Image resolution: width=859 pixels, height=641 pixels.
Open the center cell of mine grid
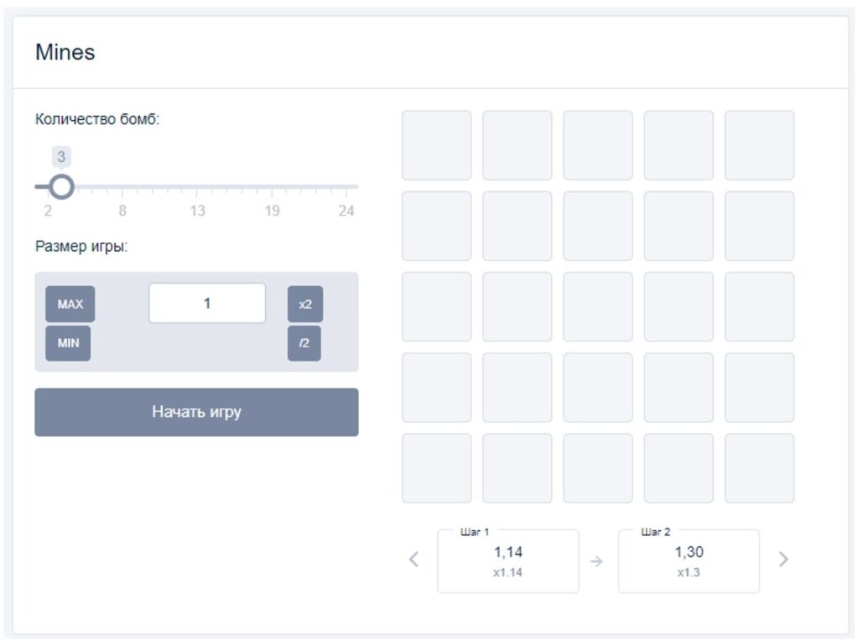(597, 307)
